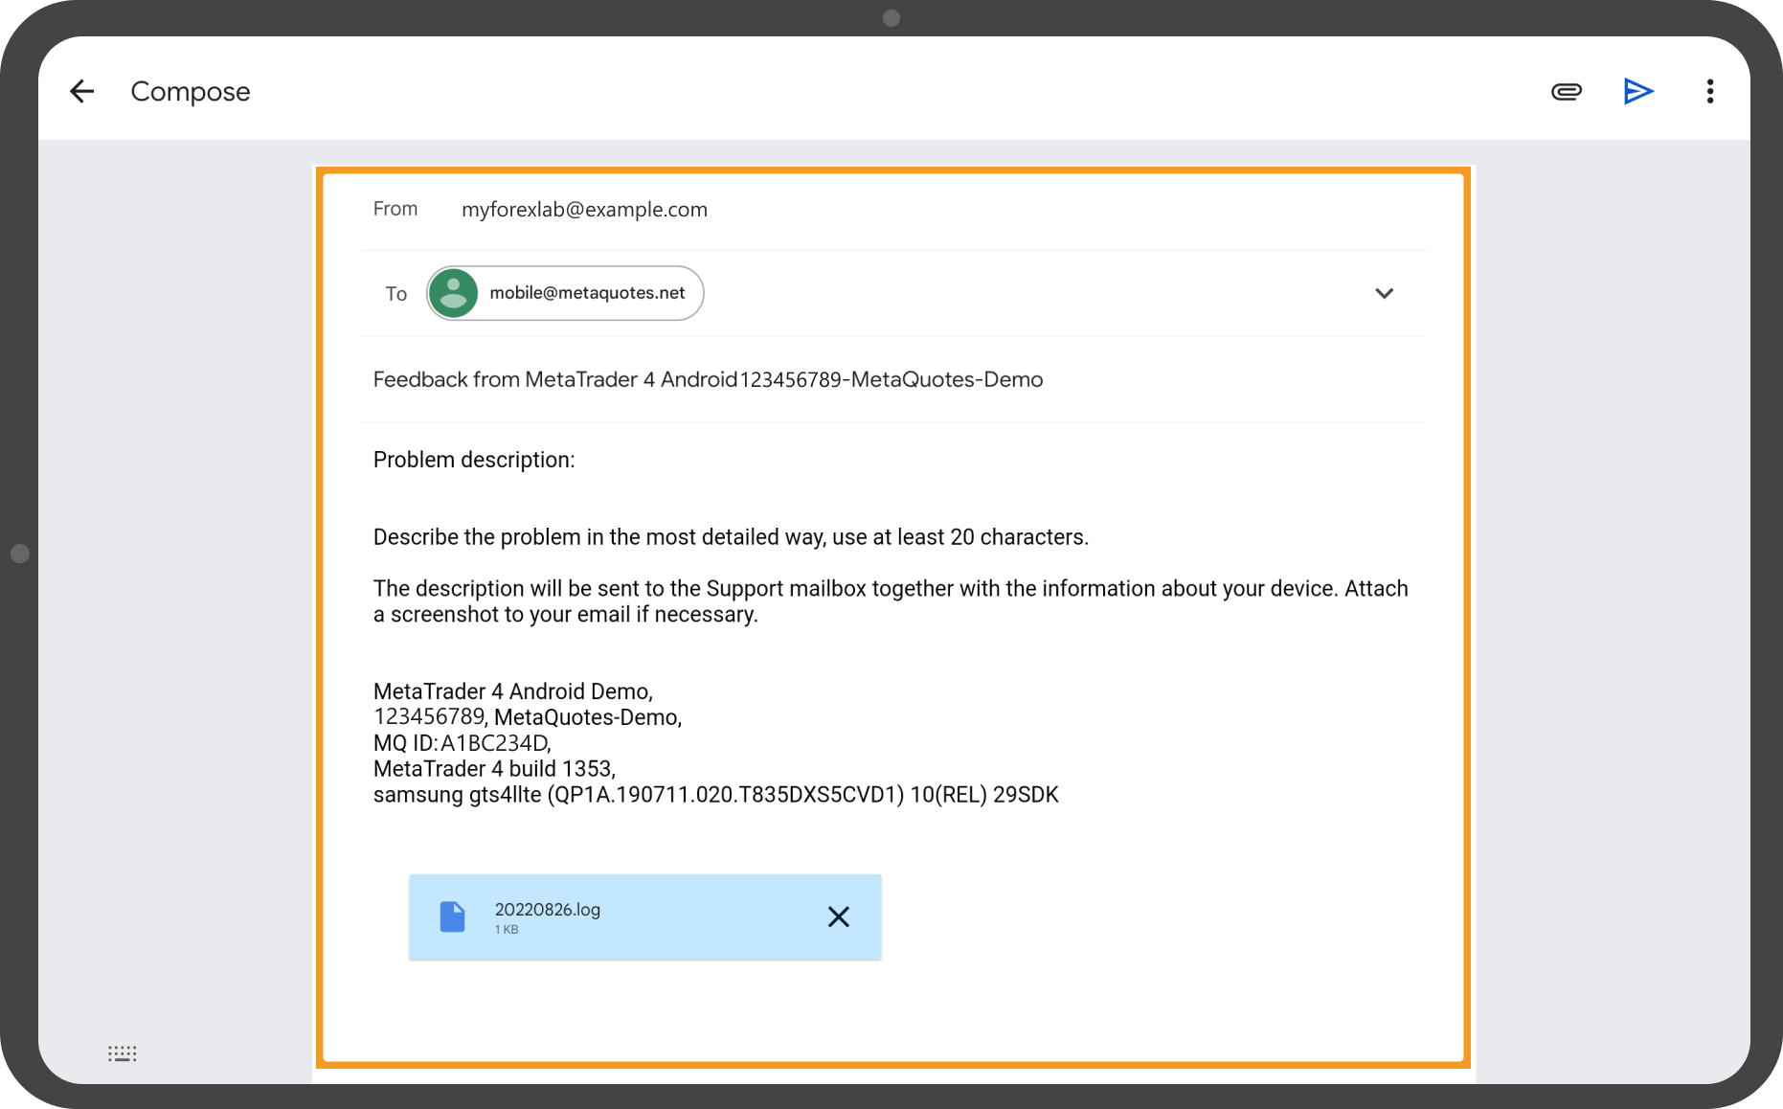The height and width of the screenshot is (1109, 1783).
Task: Edit the Feedback from MetaTrader subject line
Action: pos(707,380)
